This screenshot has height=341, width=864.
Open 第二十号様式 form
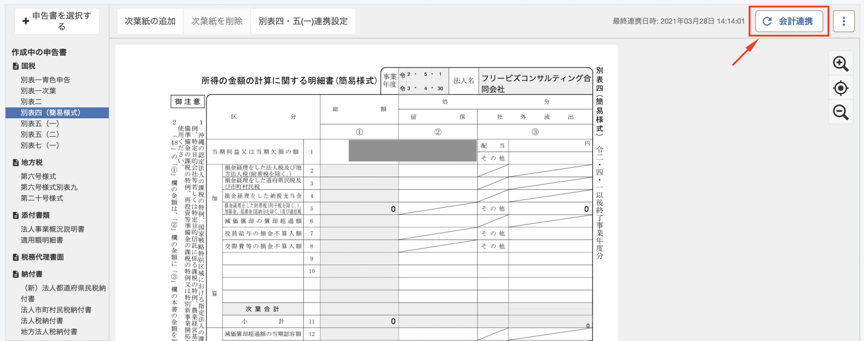(42, 198)
